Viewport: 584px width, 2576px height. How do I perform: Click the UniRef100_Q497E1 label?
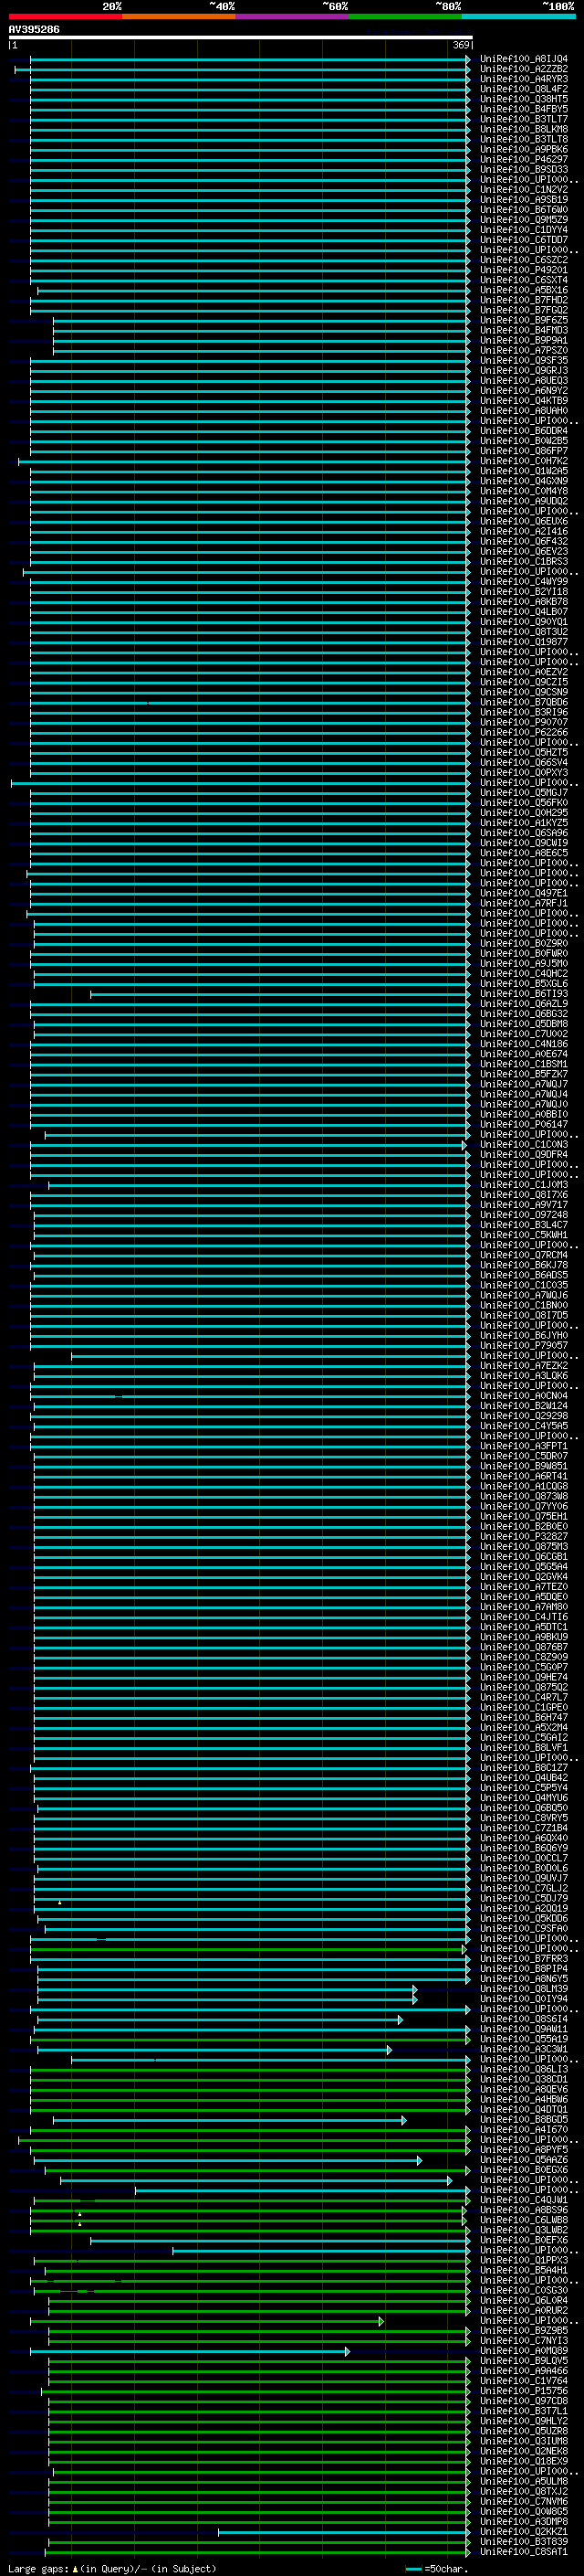524,894
